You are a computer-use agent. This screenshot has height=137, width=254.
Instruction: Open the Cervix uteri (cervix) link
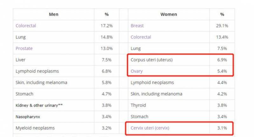pyautogui.click(x=150, y=128)
